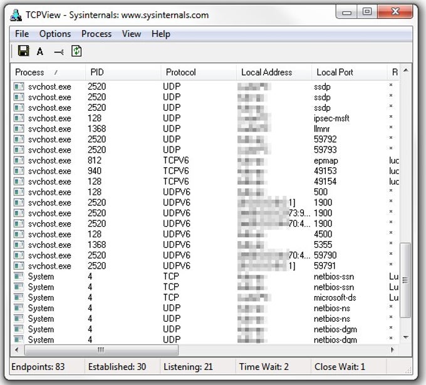
Task: Click the horizontal scrollbar thumb
Action: pos(101,350)
